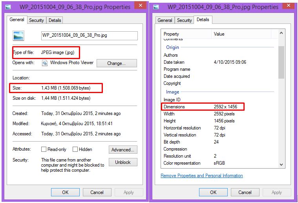
Task: Open Advanced... attributes settings
Action: pyautogui.click(x=122, y=149)
